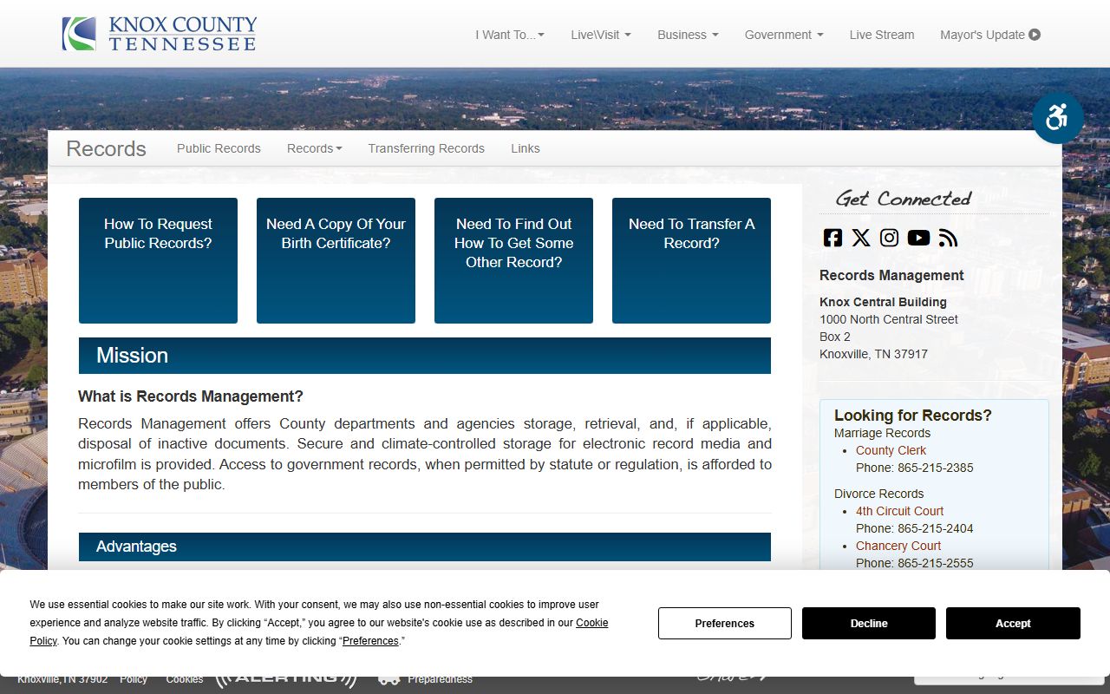
Task: Click the cookie Preferences button
Action: [x=725, y=623]
